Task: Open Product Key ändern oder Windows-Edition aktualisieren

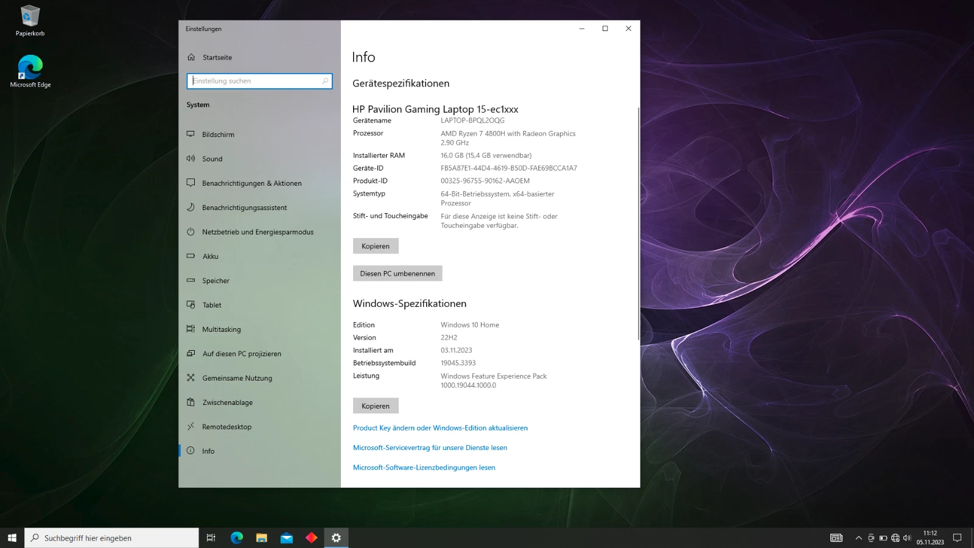Action: tap(440, 428)
